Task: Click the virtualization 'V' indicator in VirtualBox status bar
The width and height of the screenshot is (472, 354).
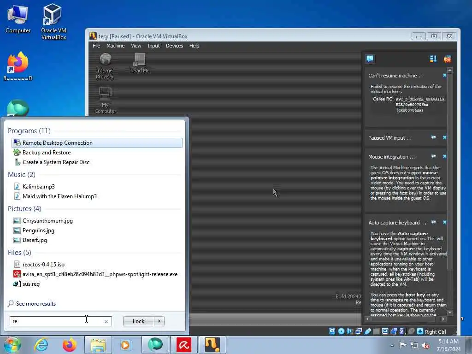Action: point(402,331)
